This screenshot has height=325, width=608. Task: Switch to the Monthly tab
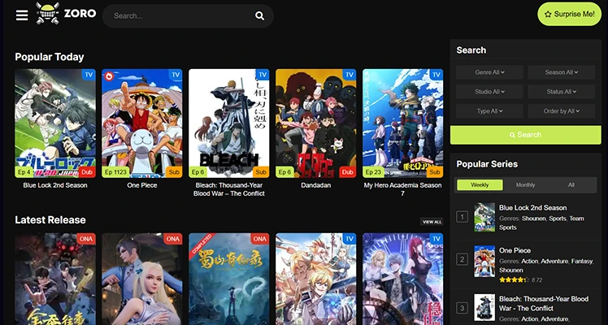(526, 185)
